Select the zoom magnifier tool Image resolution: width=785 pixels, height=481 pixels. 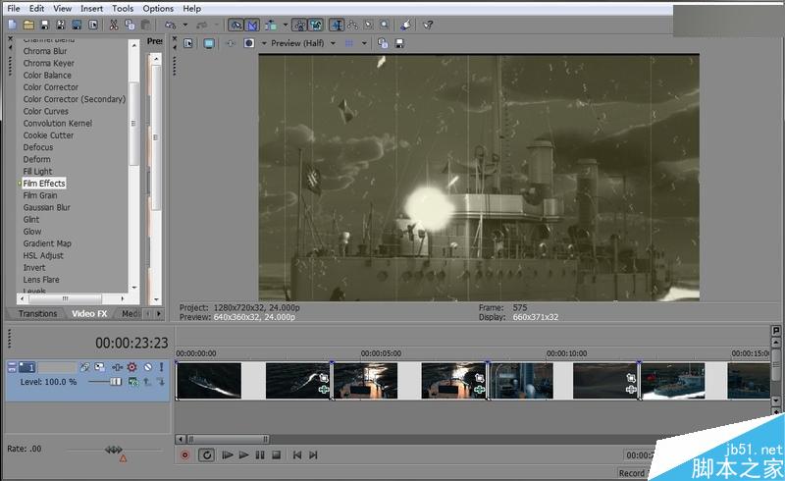(385, 25)
